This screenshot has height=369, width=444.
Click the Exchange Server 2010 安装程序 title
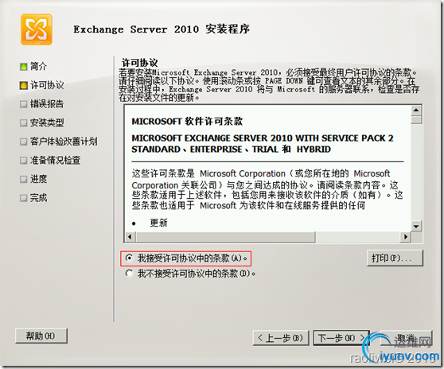pyautogui.click(x=162, y=29)
